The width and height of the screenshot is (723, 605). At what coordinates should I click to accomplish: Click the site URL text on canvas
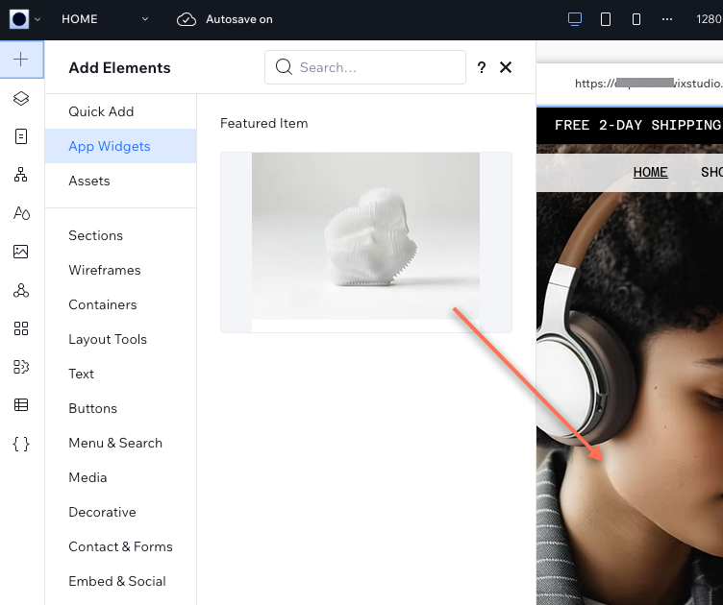coord(648,84)
